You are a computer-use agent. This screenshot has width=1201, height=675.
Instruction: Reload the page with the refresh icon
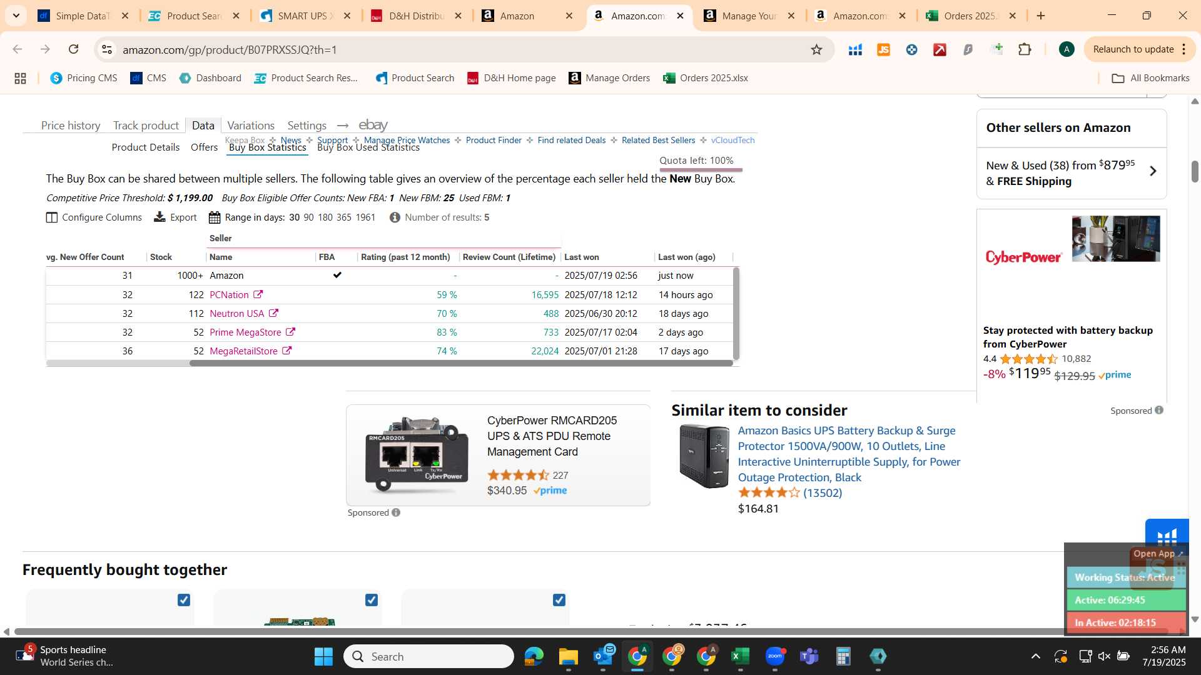click(x=73, y=49)
